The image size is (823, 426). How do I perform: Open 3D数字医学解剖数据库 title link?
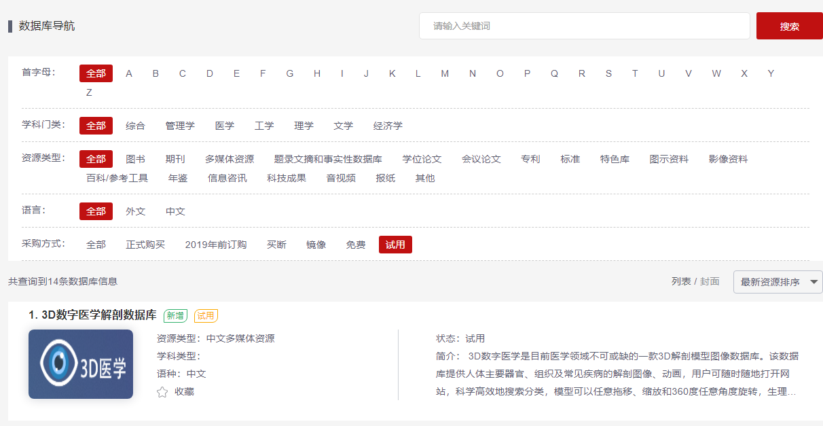point(99,315)
